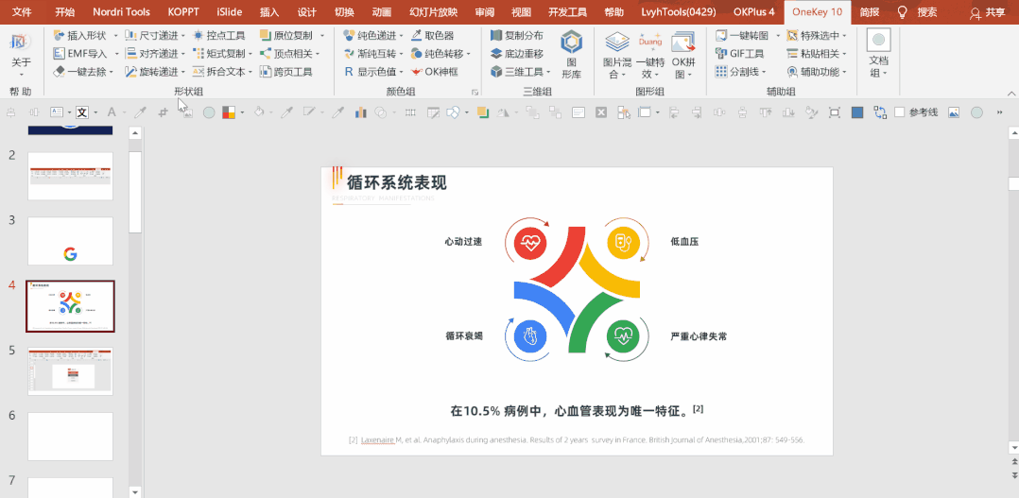This screenshot has height=498, width=1019.
Task: Click the 底边垂移 tool
Action: (517, 54)
